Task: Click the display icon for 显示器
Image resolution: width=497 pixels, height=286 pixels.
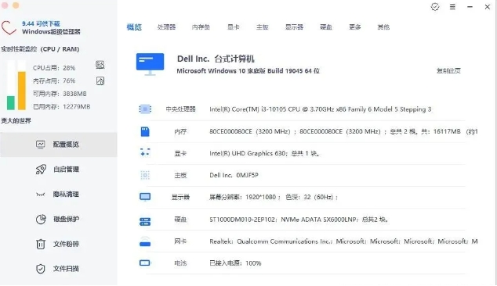Action: [145, 197]
